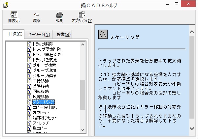
Task: Close the 鍋CAD8ヘルプ window
Action: tap(188, 4)
